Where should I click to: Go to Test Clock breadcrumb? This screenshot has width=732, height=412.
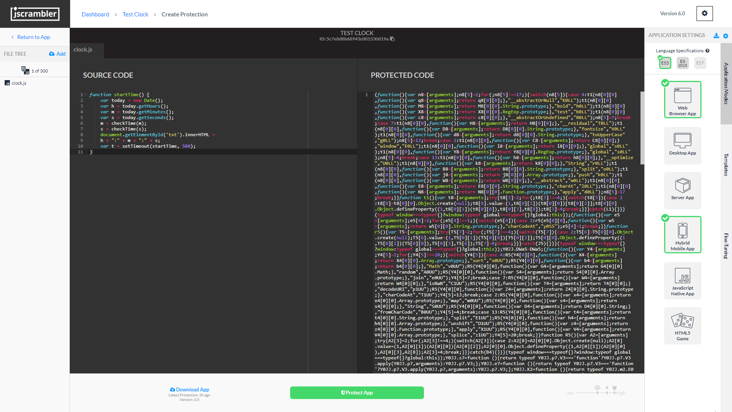pos(135,14)
